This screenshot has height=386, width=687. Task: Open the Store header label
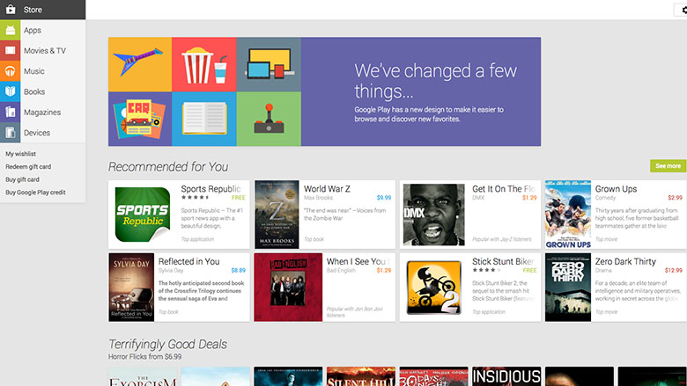coord(33,10)
